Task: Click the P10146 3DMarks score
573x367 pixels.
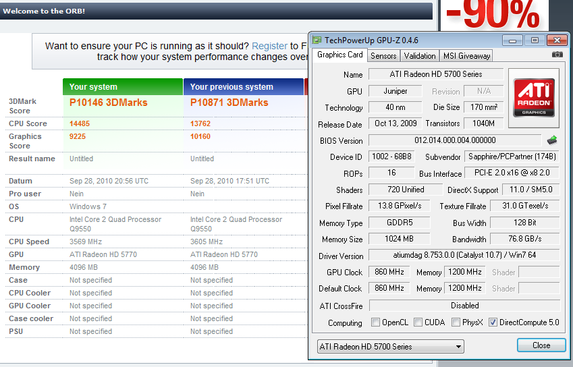Action: click(109, 103)
